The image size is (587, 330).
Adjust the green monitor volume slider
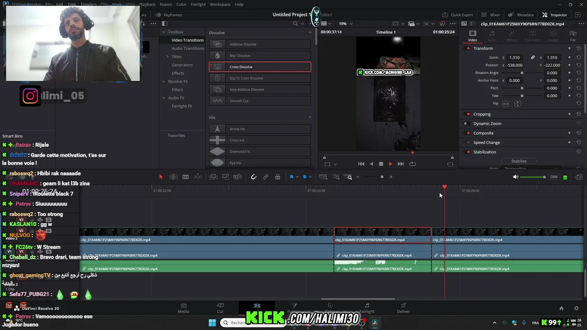tap(533, 177)
